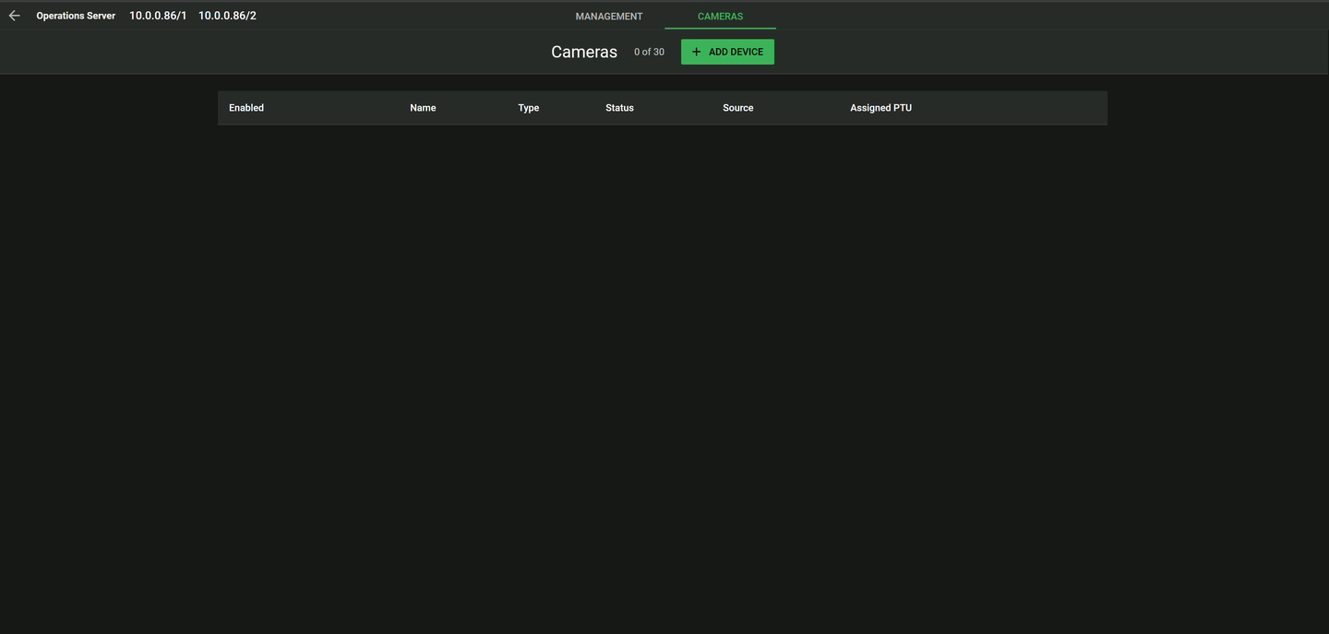Click the Type column header
This screenshot has width=1329, height=634.
pos(528,108)
